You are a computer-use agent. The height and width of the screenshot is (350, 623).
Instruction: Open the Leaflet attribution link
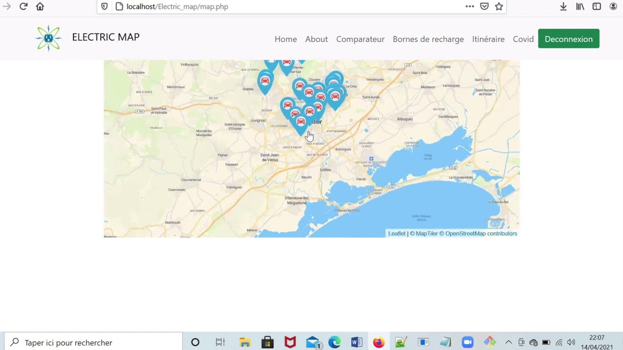point(397,233)
